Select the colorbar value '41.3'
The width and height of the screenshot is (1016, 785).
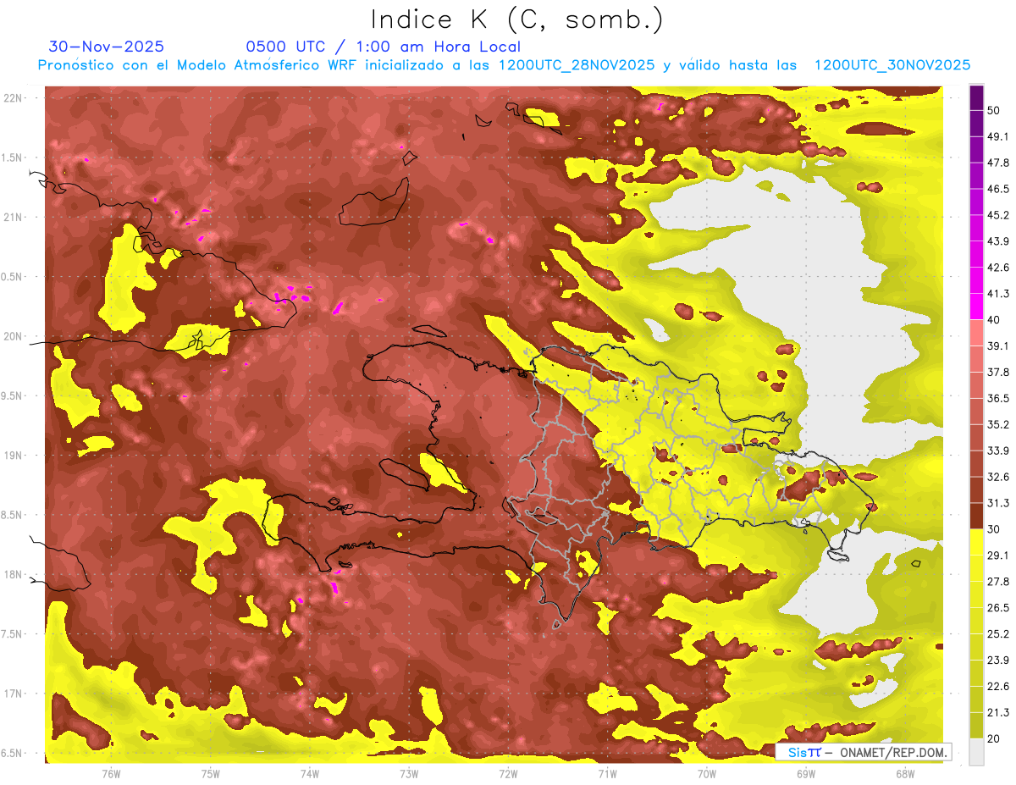[998, 294]
